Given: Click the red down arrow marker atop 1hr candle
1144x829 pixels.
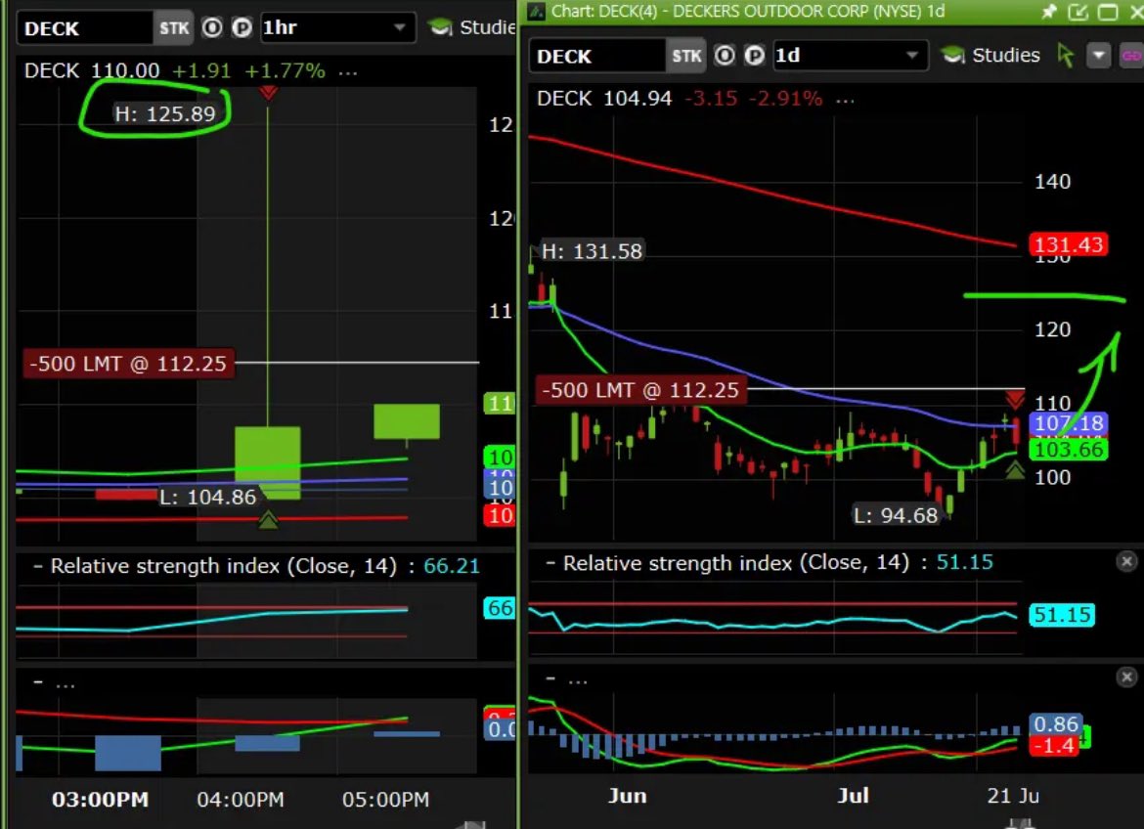Looking at the screenshot, I should 268,92.
